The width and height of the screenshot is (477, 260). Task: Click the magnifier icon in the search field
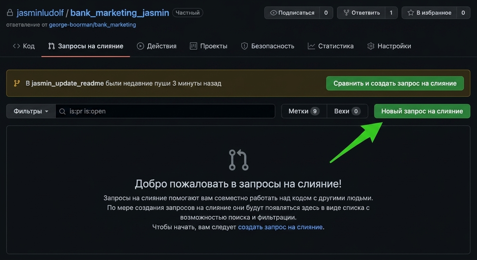62,111
